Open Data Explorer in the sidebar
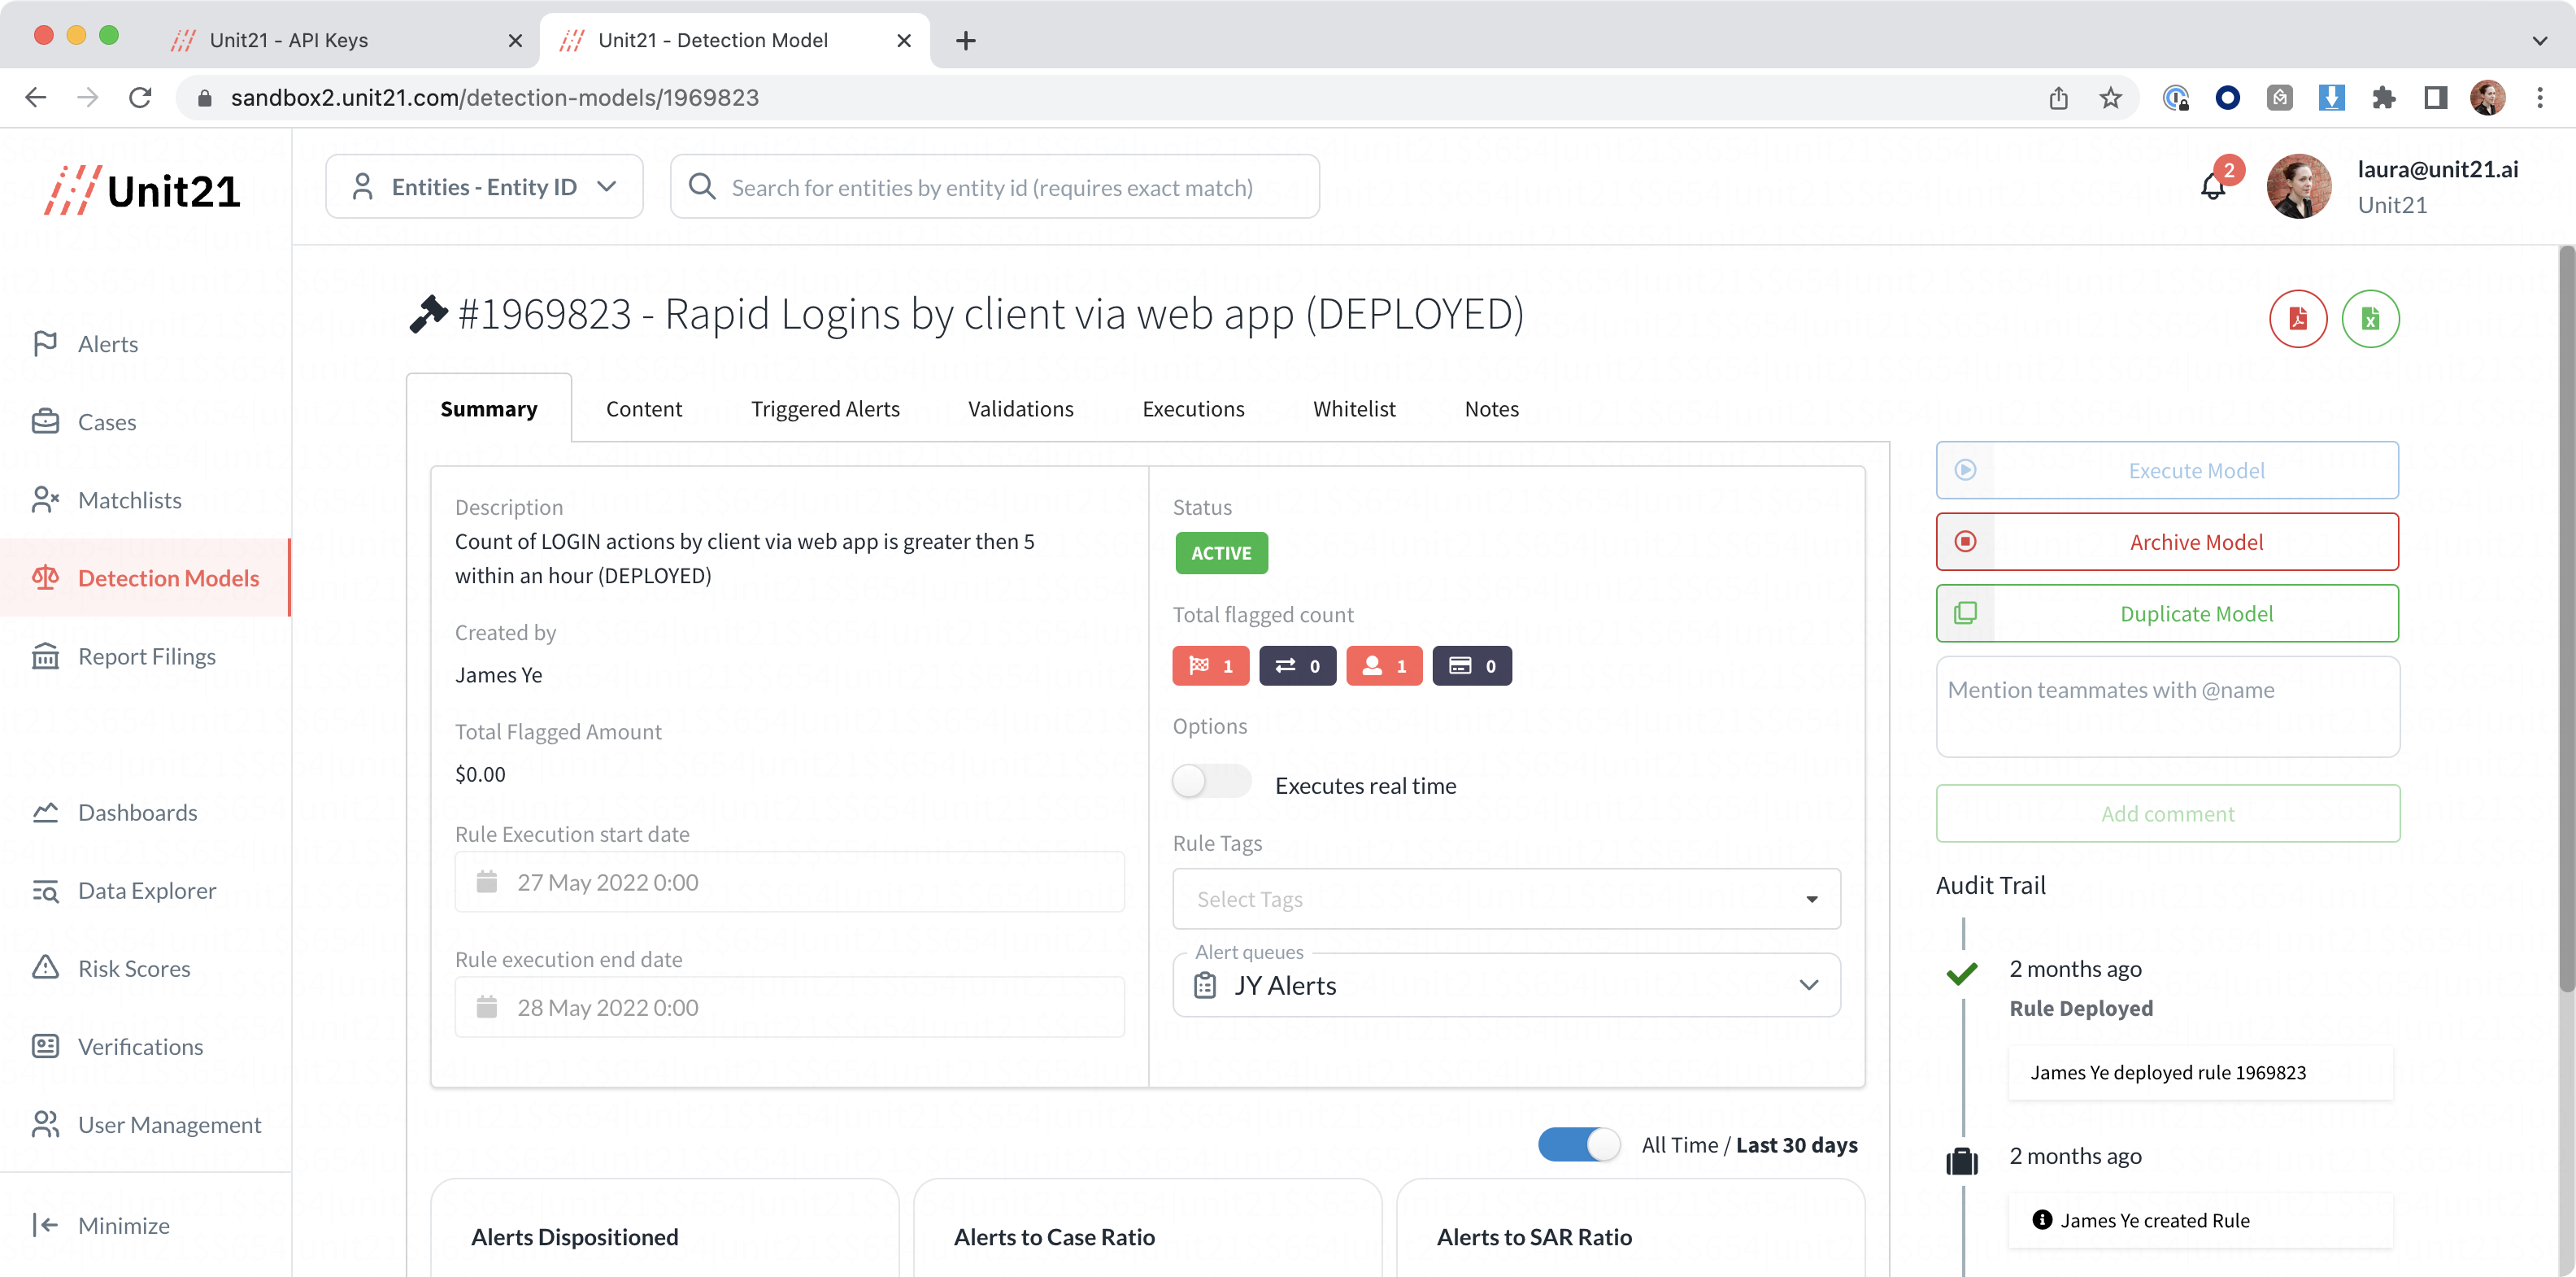Image resolution: width=2576 pixels, height=1277 pixels. (146, 890)
